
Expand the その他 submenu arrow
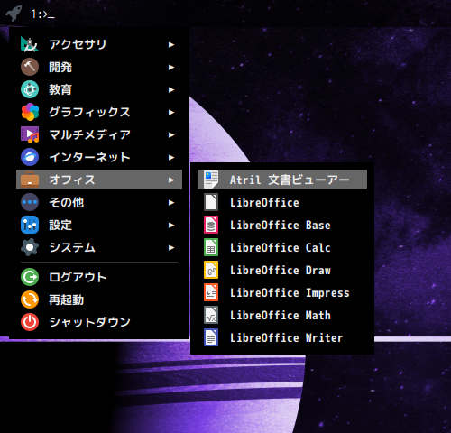point(171,203)
